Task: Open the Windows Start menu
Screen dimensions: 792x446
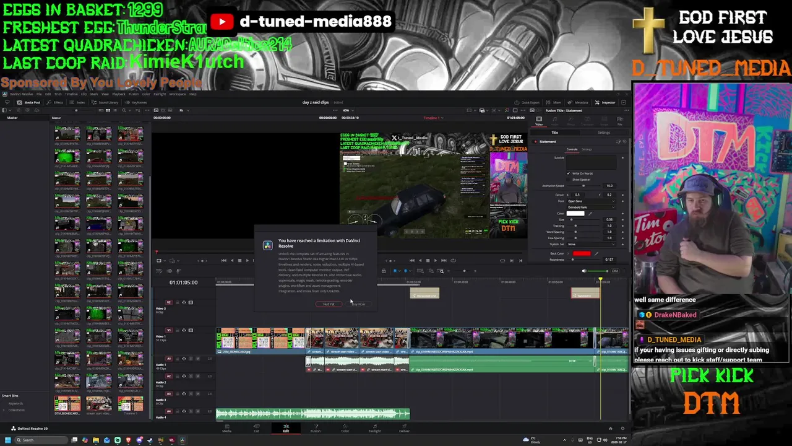Action: pyautogui.click(x=7, y=440)
